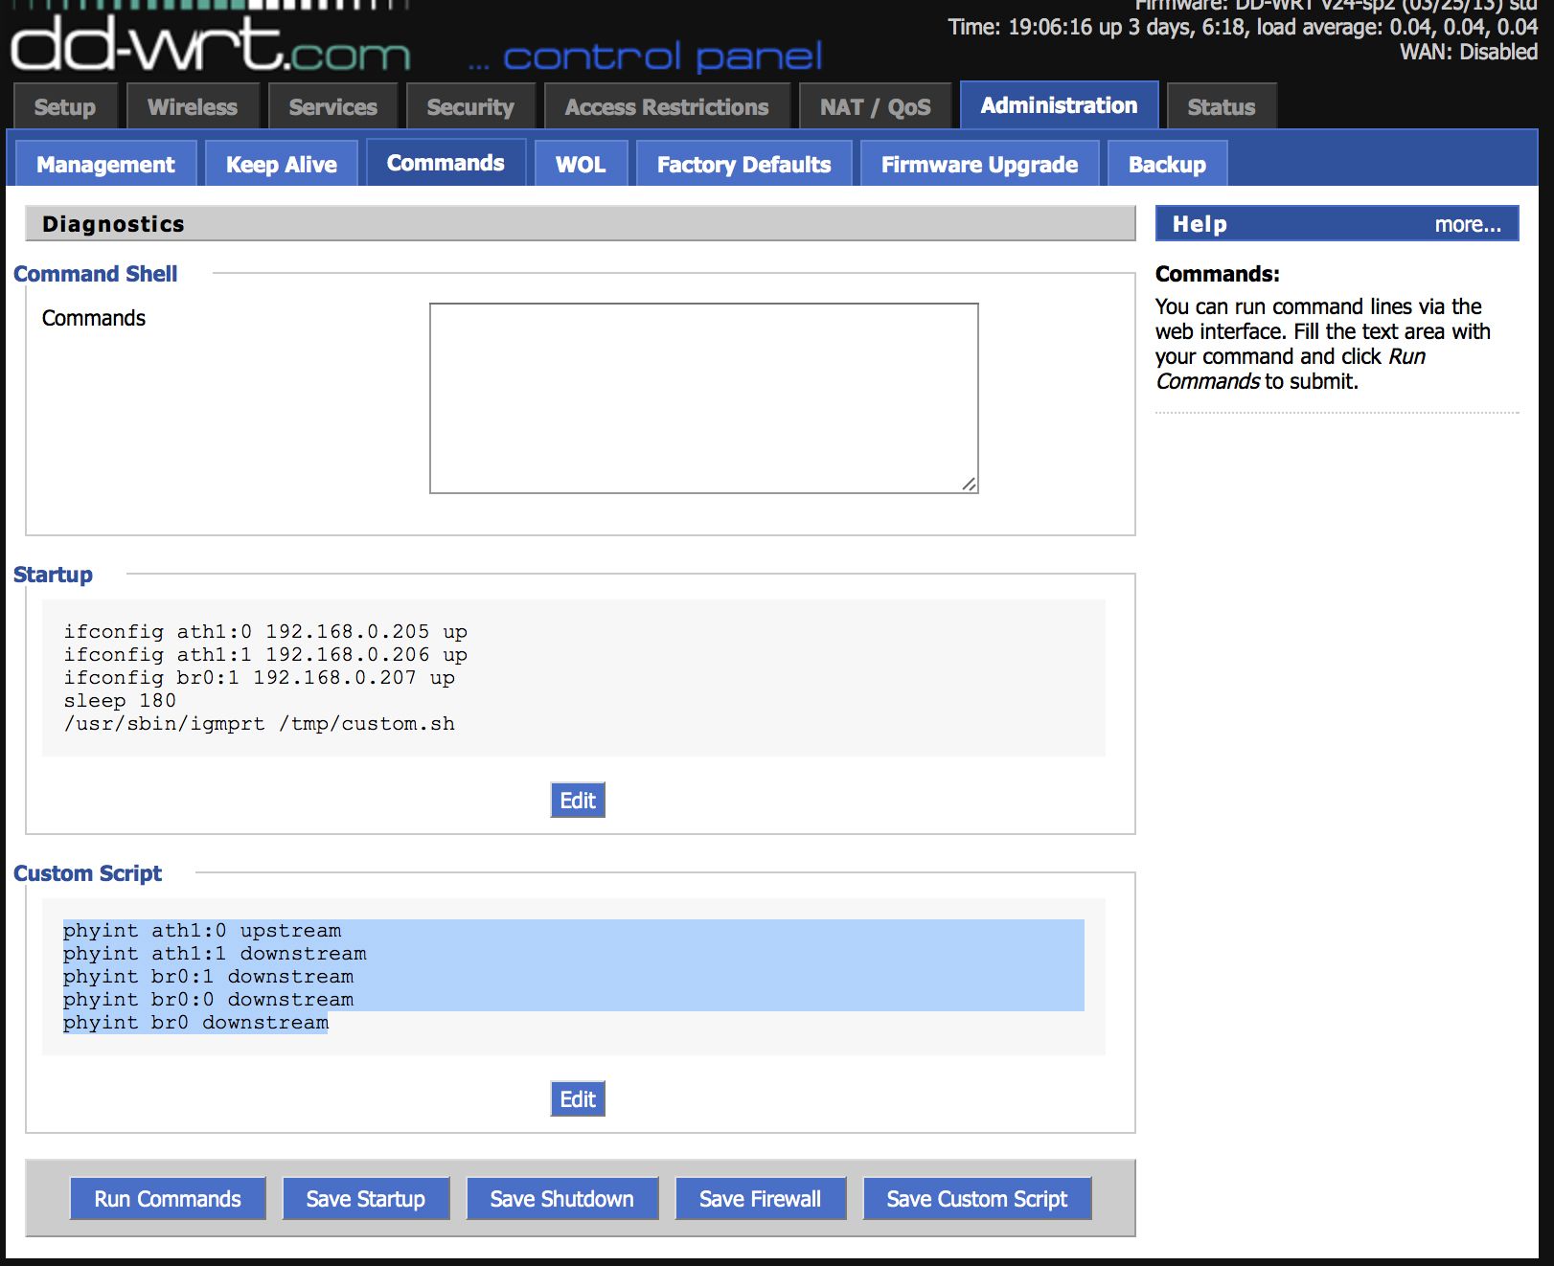The height and width of the screenshot is (1266, 1554).
Task: Click the Run Commands button
Action: pyautogui.click(x=168, y=1198)
